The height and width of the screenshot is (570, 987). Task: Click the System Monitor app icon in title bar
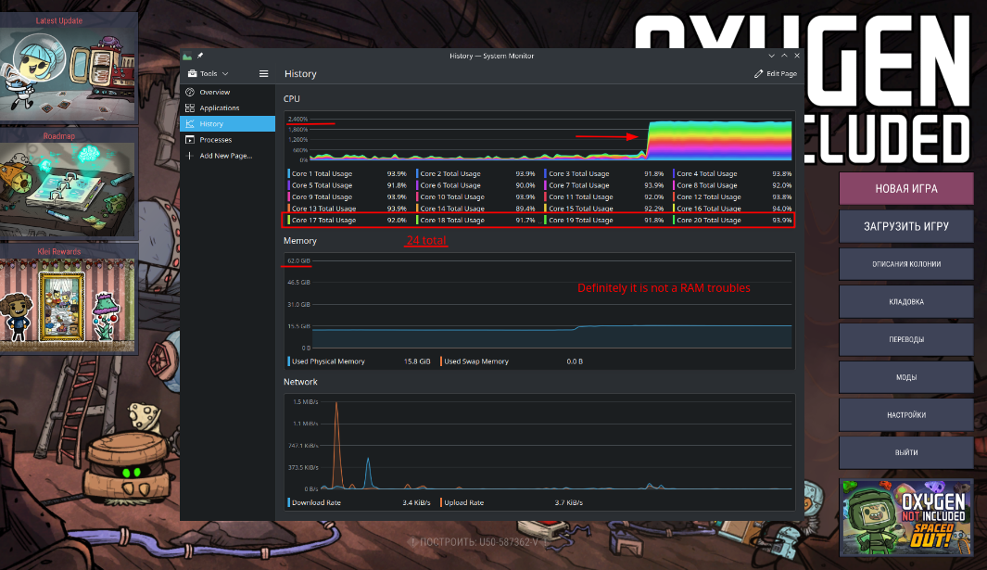tap(188, 56)
